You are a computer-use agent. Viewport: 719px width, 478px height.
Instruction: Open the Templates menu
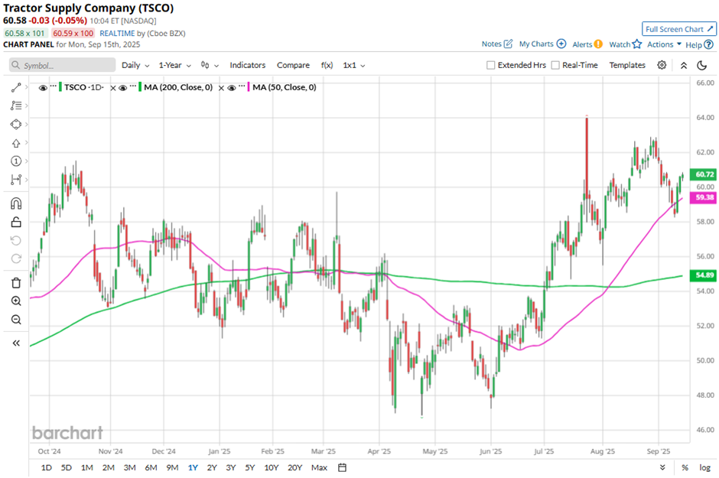(x=627, y=65)
